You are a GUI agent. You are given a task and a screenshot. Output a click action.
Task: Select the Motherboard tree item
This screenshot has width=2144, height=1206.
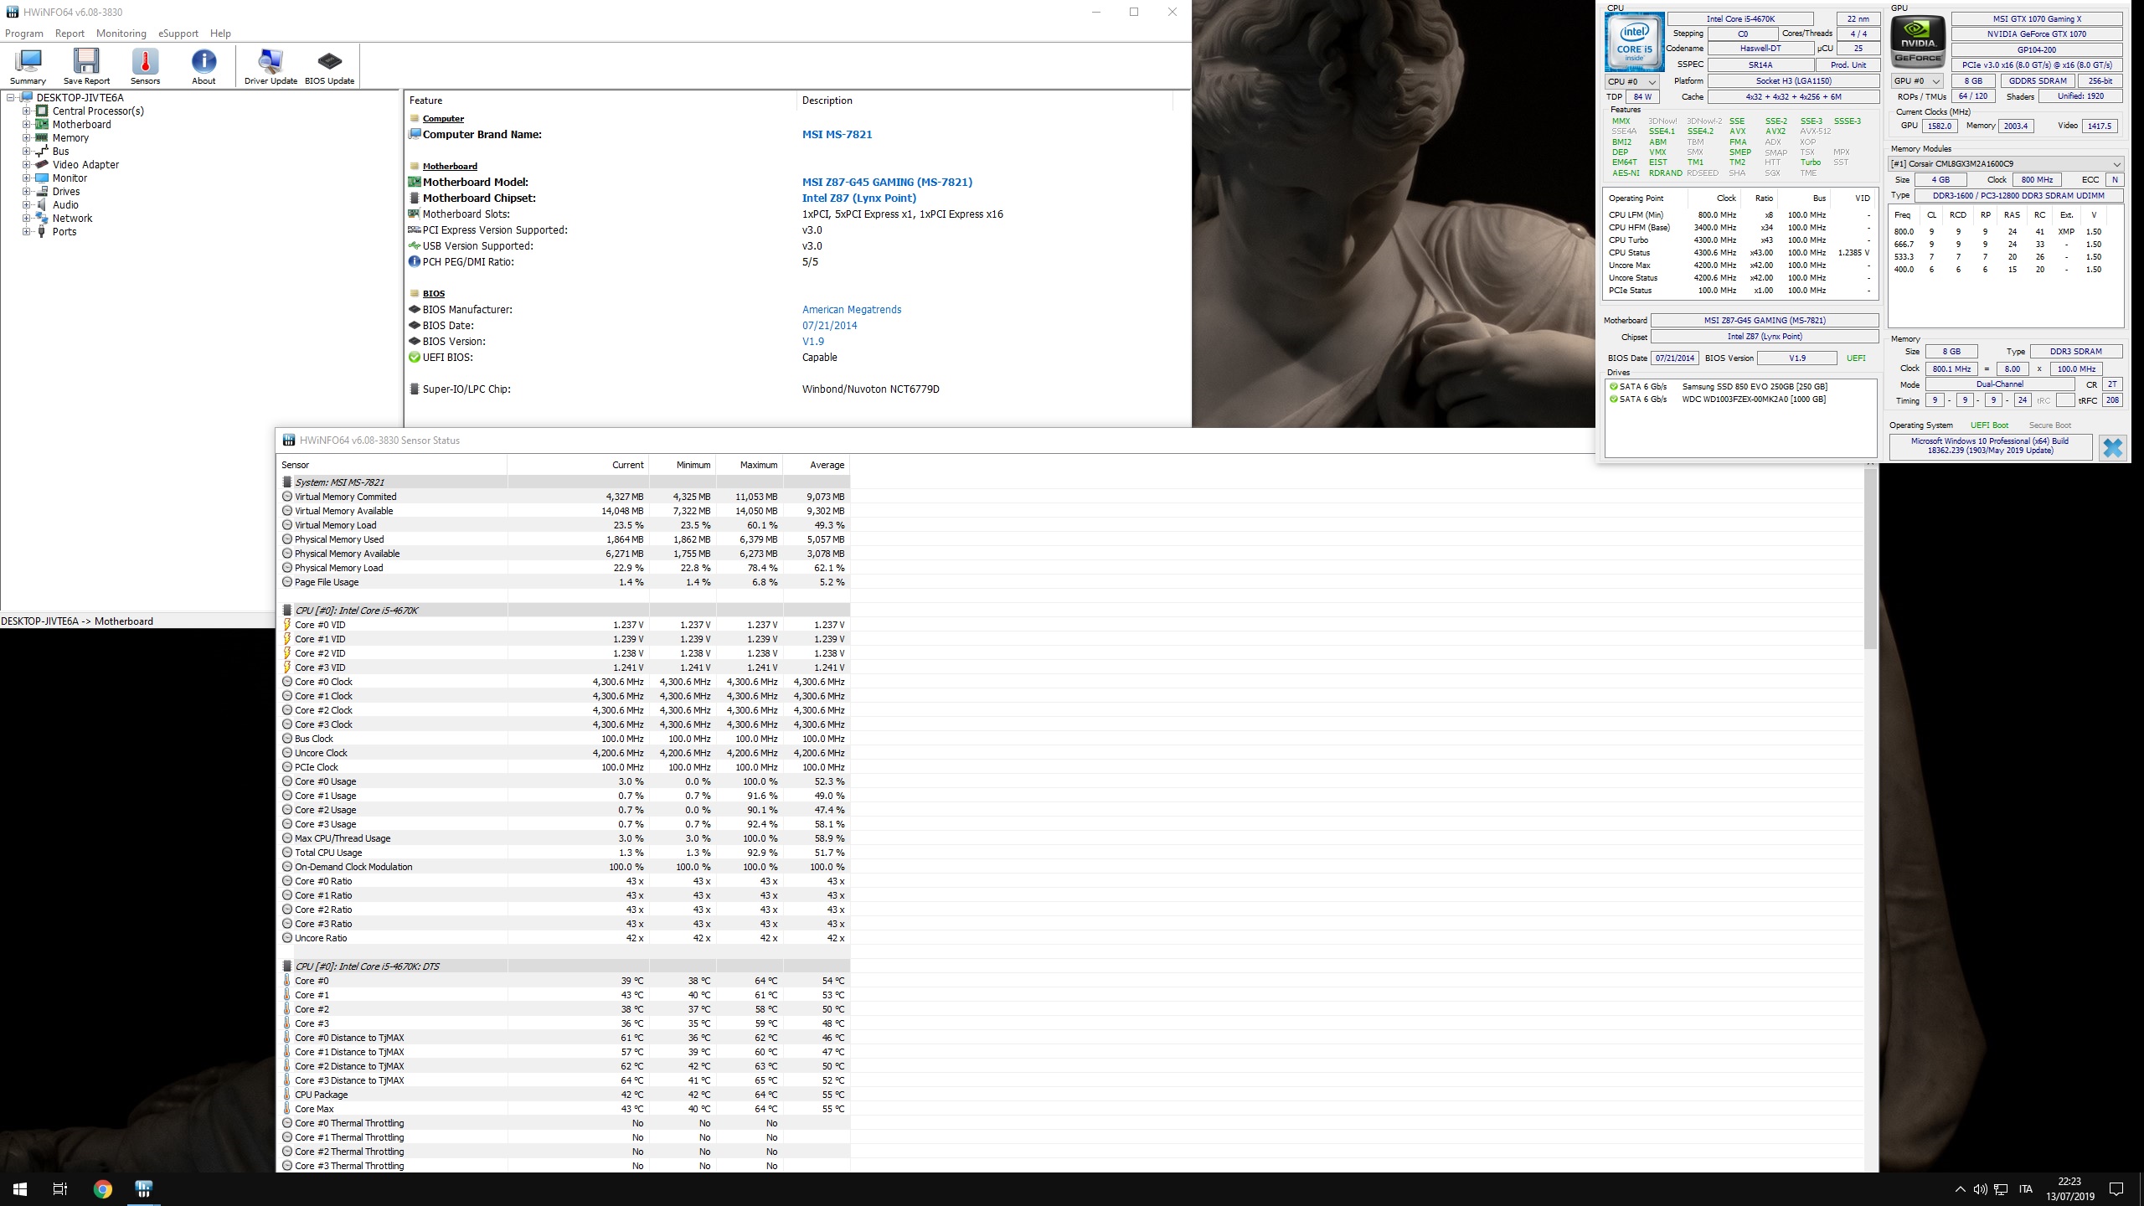coord(81,125)
